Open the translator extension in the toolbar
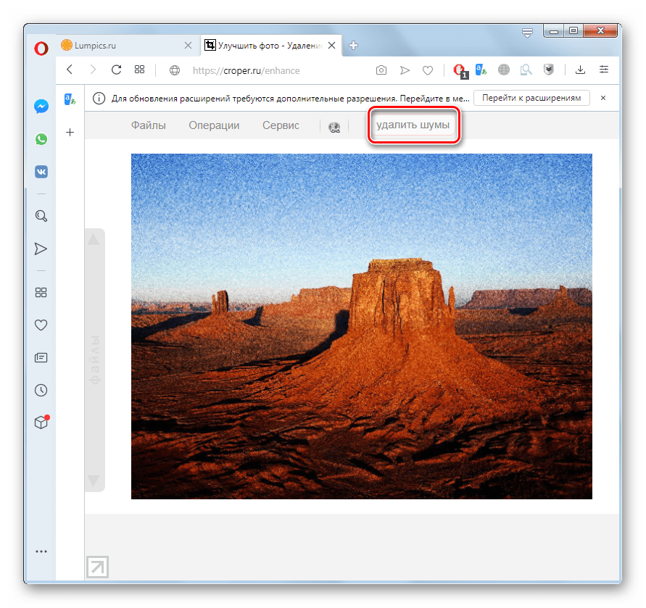 (x=481, y=70)
